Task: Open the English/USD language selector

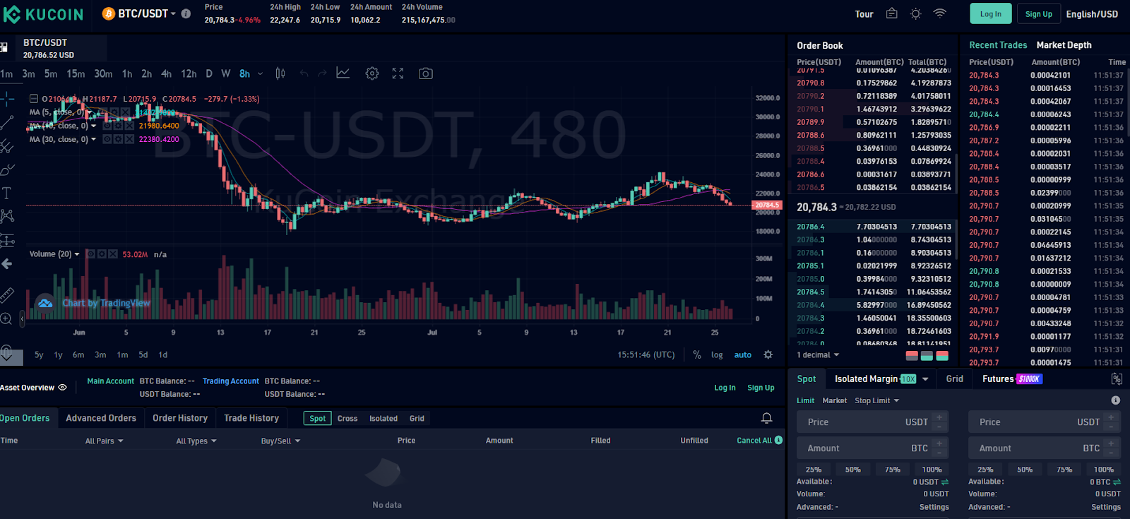Action: coord(1092,13)
